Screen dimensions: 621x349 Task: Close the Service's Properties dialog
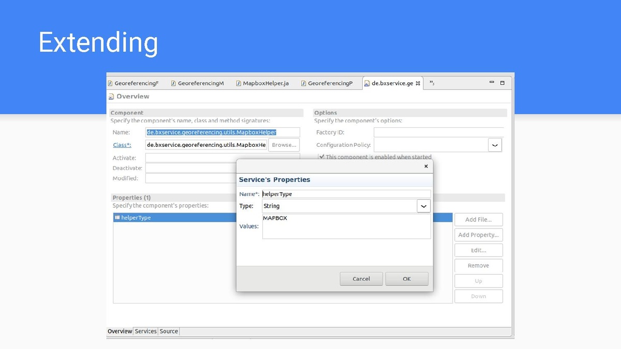pos(426,166)
